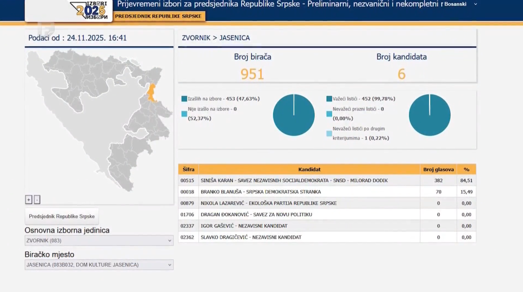Open the Bosanski language dropdown
Image resolution: width=523 pixels, height=292 pixels.
[460, 4]
